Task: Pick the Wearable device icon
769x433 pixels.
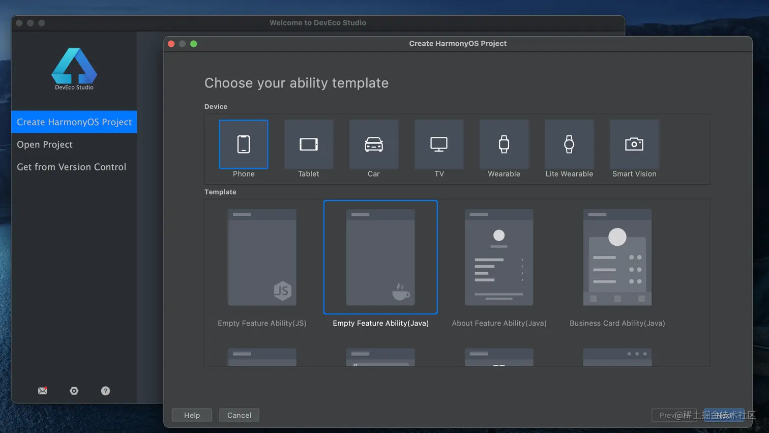Action: coord(504,145)
